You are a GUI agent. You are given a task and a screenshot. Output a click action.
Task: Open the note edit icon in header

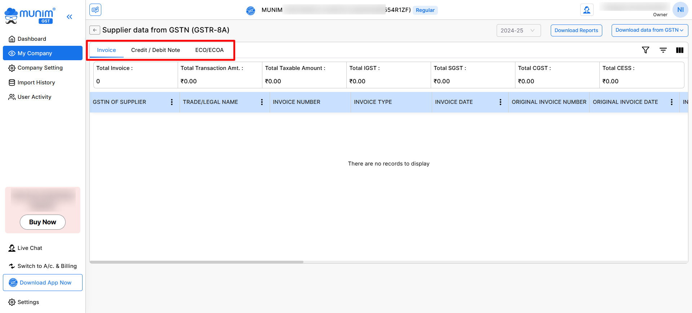point(96,10)
